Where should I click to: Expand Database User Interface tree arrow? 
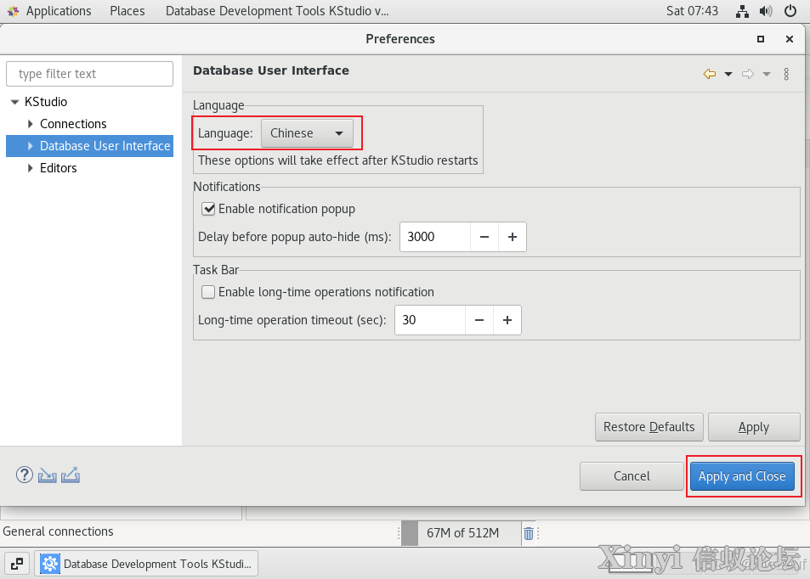point(30,146)
